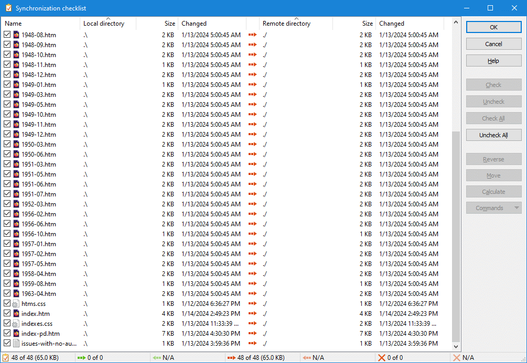The height and width of the screenshot is (363, 527).
Task: Click the checklist total icon in status bar
Action: 7,358
